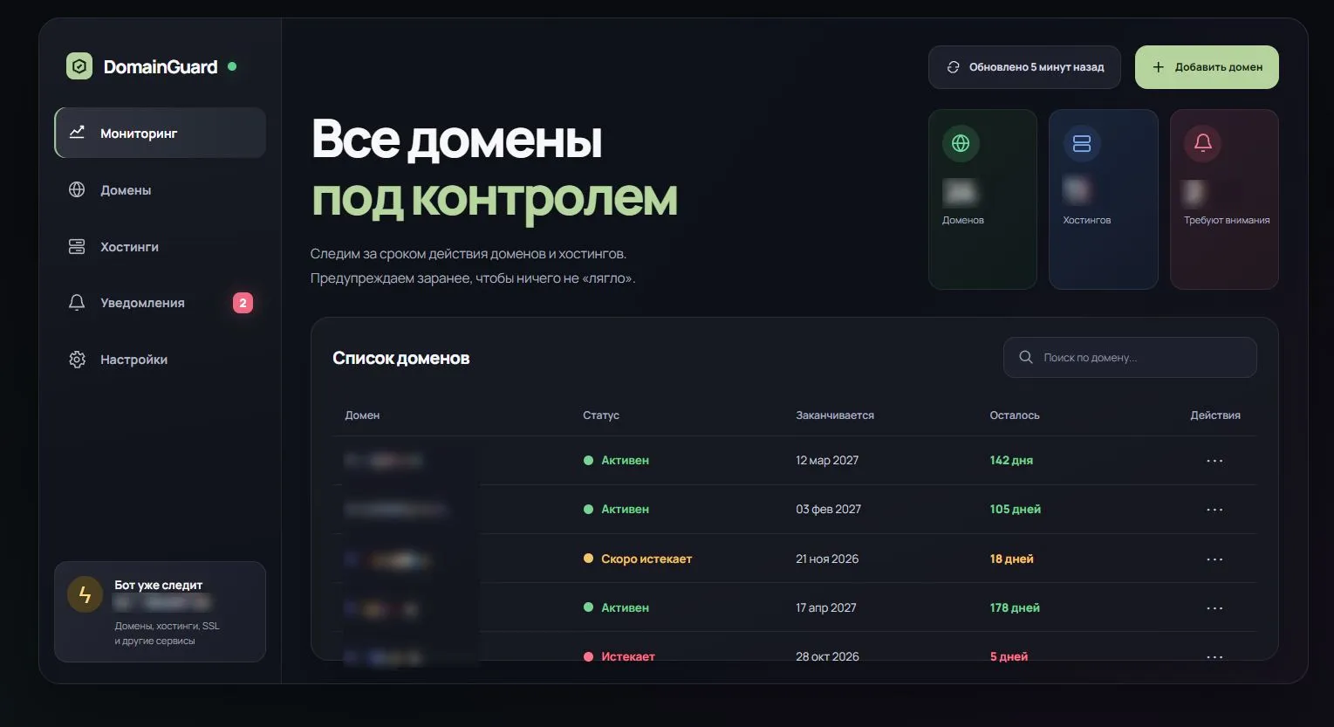Screen dimensions: 1334x727
Task: Open actions menu for 03 фев 2027 row
Action: [1214, 510]
